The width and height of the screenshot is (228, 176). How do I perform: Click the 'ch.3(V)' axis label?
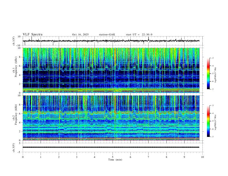(14, 148)
